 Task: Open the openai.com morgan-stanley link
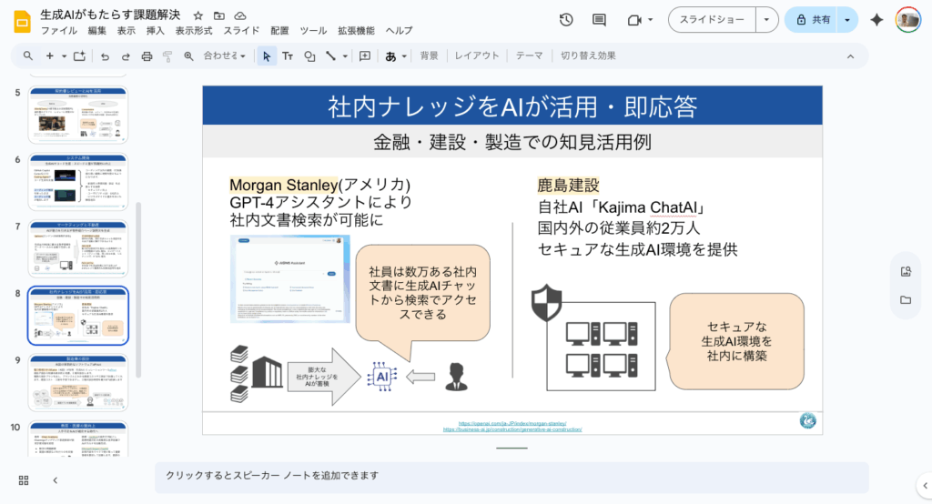click(x=512, y=424)
